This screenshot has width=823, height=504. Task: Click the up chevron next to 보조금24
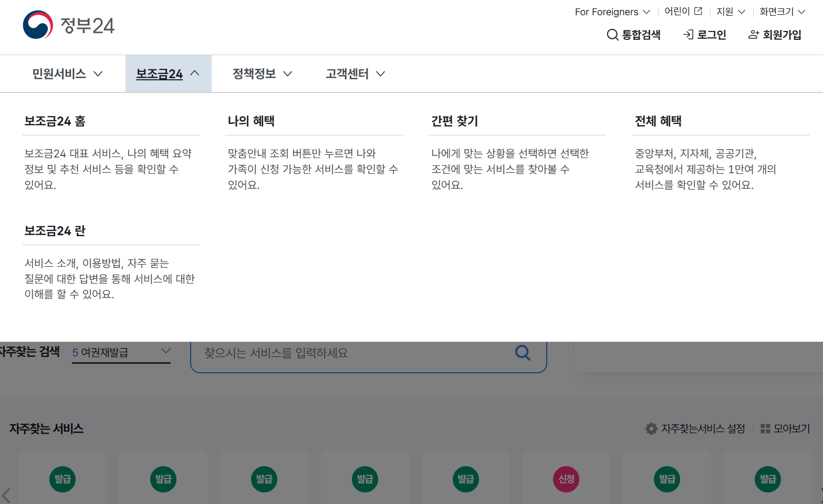point(195,73)
